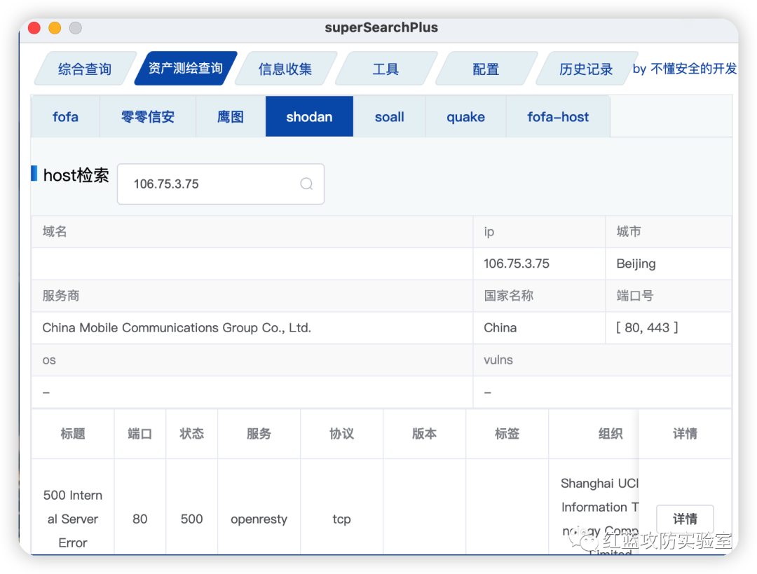Click the 服务商 header label
This screenshot has height=574, width=757.
point(61,296)
